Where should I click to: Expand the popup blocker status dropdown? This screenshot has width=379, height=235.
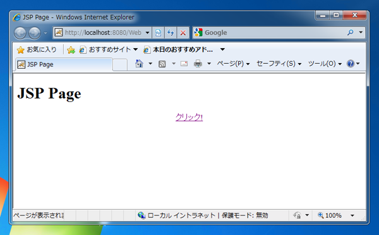[x=307, y=215]
